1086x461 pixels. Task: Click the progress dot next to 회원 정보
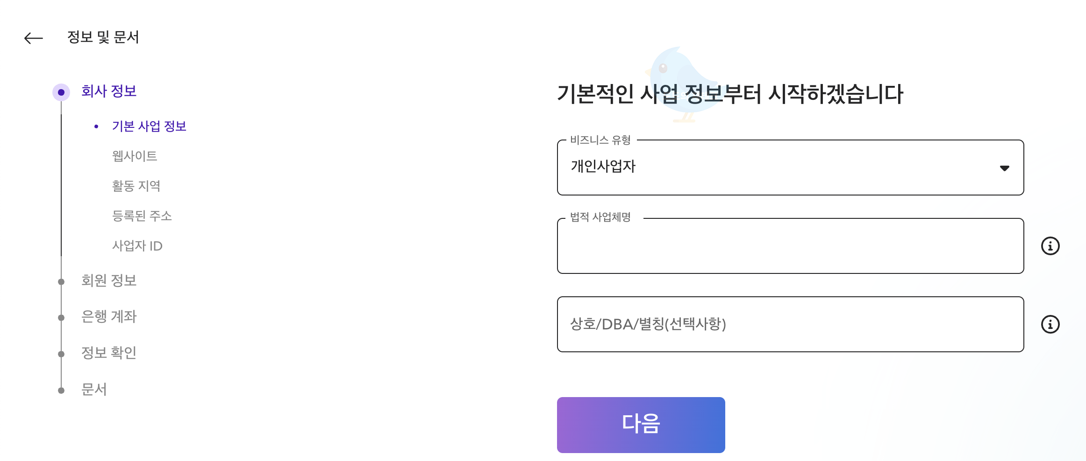point(62,280)
